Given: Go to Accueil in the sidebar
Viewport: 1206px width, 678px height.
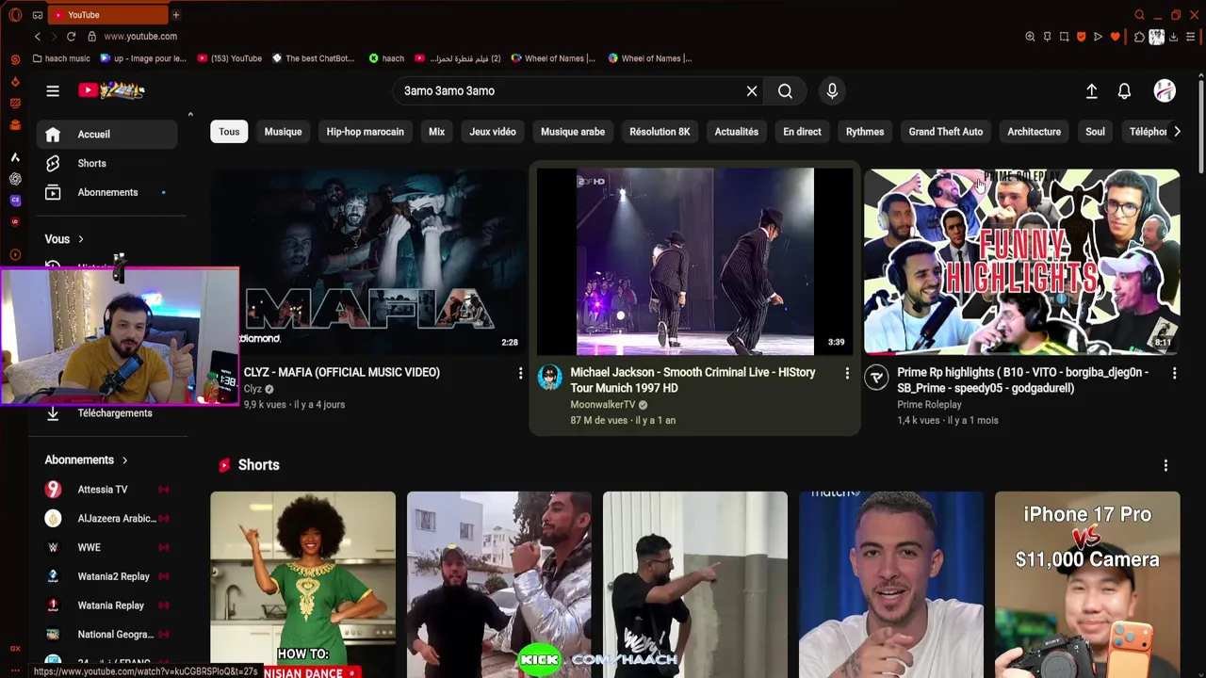Looking at the screenshot, I should [x=106, y=134].
